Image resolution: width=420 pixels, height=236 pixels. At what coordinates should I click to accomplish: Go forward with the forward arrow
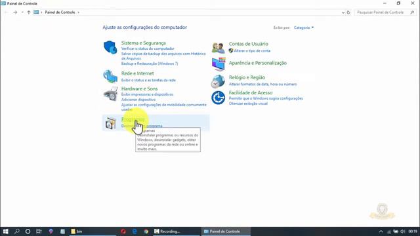[15, 12]
